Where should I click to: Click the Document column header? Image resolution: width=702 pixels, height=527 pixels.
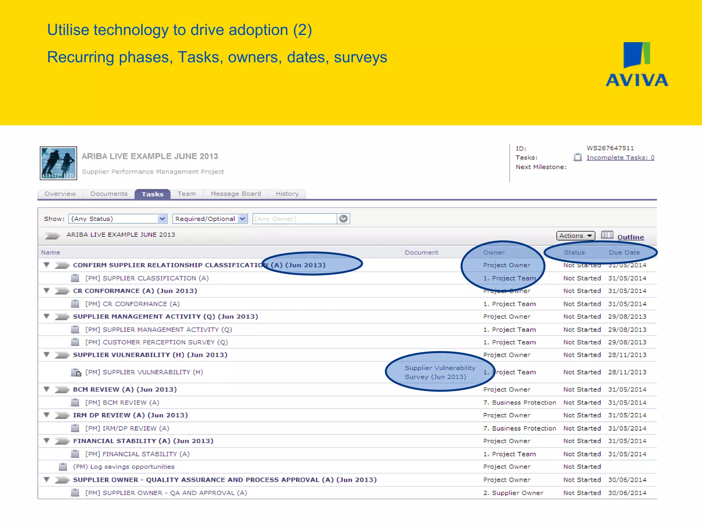tap(422, 253)
